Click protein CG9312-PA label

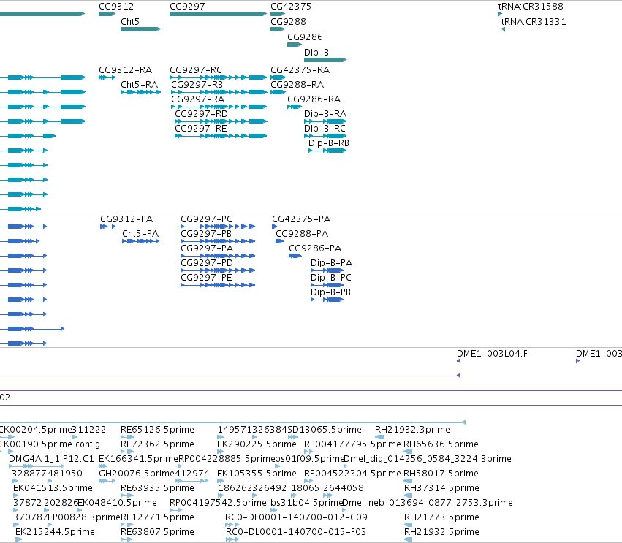pos(126,219)
